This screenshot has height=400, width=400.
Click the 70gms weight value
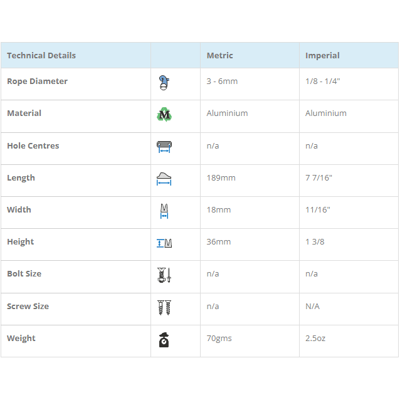(219, 339)
